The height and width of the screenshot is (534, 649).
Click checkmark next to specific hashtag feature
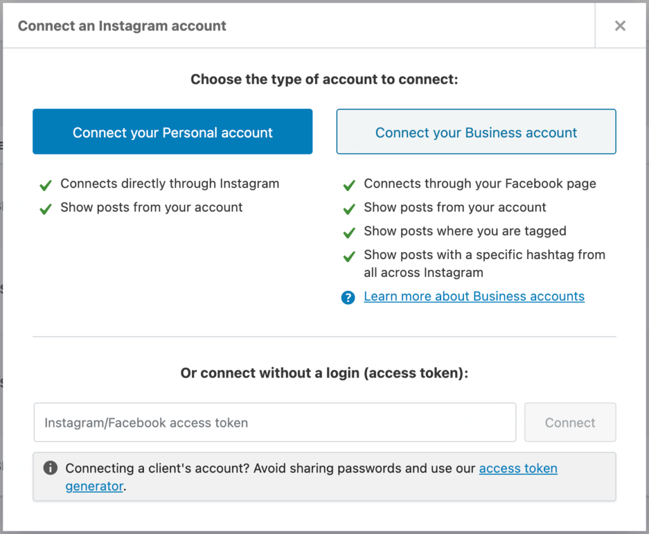point(349,257)
